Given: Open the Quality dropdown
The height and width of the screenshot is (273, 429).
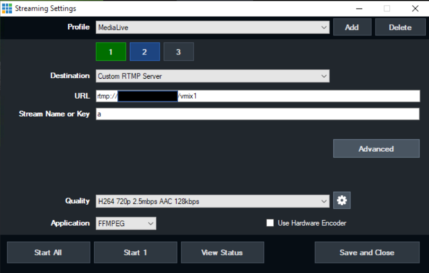Looking at the screenshot, I should click(x=212, y=200).
